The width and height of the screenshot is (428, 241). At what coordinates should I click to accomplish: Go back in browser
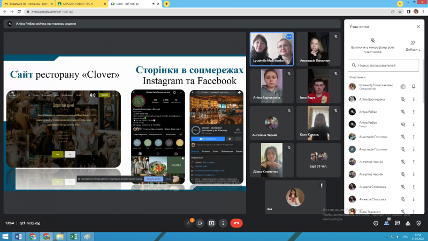point(5,11)
